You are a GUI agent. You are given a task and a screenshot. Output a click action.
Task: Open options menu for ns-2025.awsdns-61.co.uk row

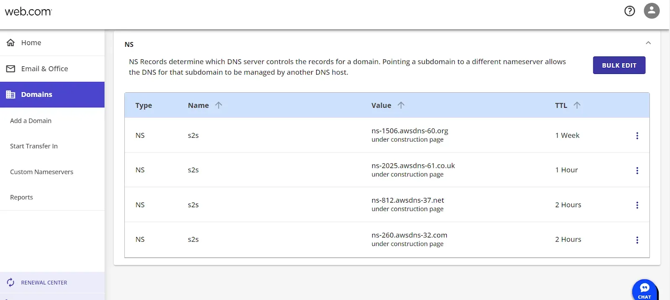click(x=637, y=170)
